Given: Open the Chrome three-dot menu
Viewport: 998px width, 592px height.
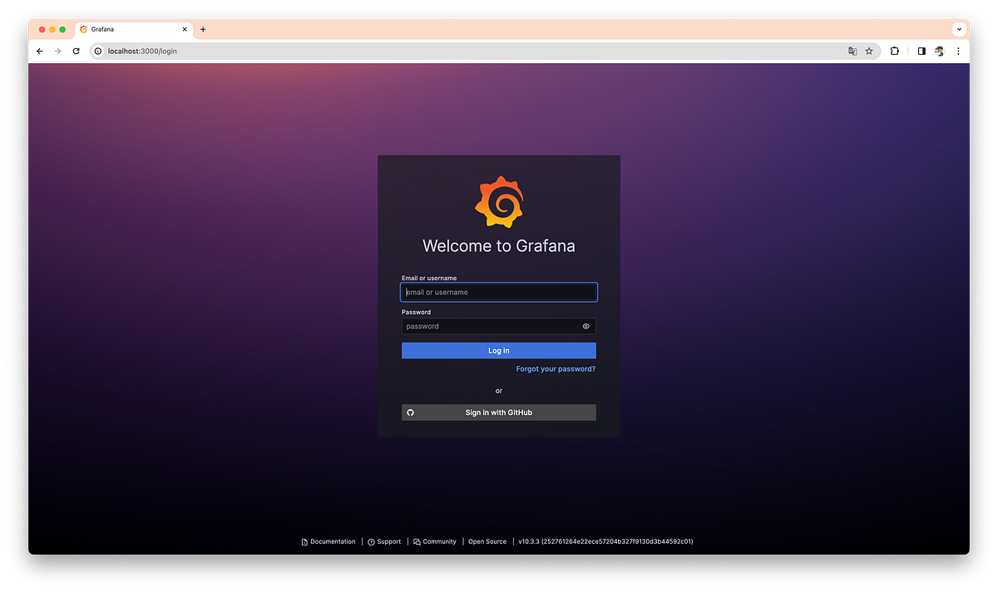Looking at the screenshot, I should point(958,51).
